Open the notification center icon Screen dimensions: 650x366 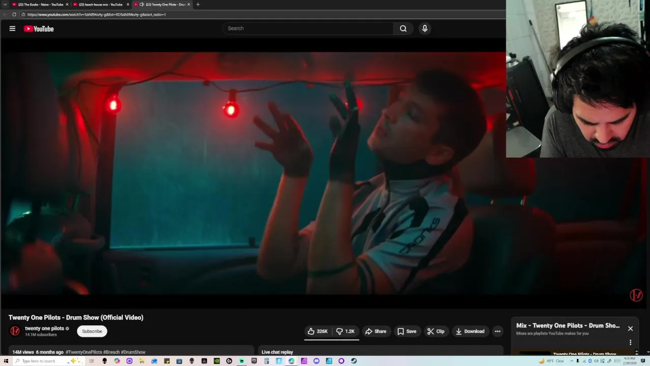point(643,361)
